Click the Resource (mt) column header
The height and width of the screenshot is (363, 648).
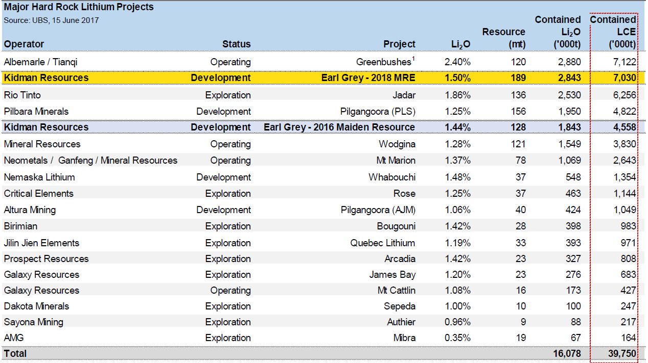[x=503, y=38]
